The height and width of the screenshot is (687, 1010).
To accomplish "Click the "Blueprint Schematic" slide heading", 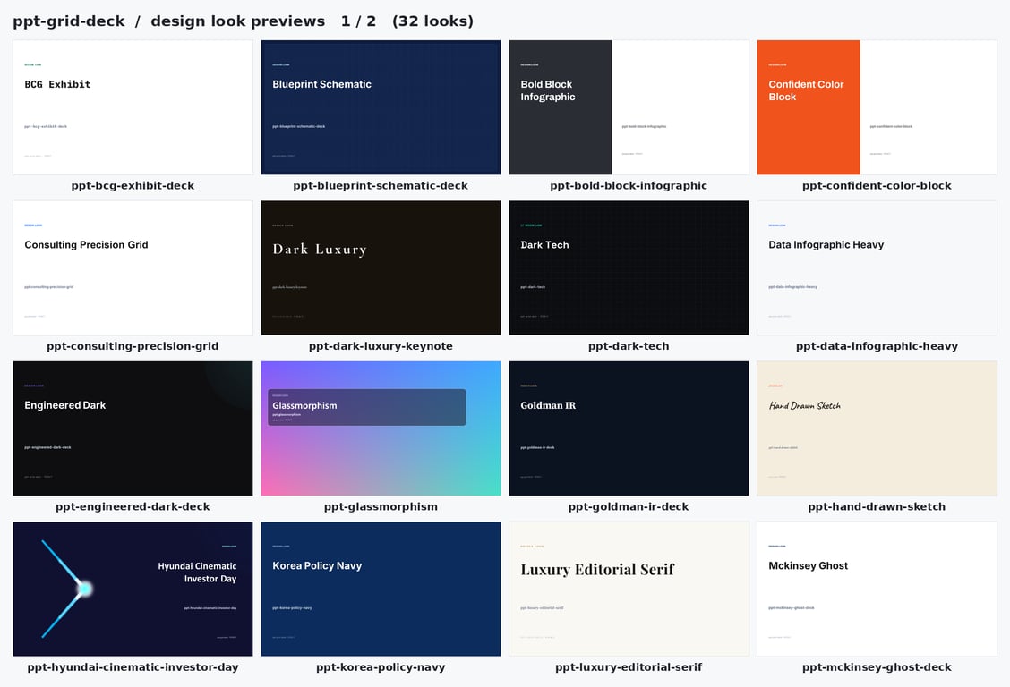I will coord(321,84).
